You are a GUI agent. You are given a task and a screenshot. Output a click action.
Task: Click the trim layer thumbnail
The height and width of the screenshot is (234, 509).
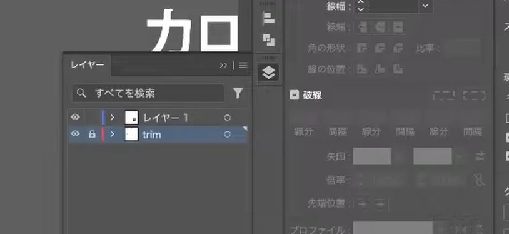tap(131, 134)
